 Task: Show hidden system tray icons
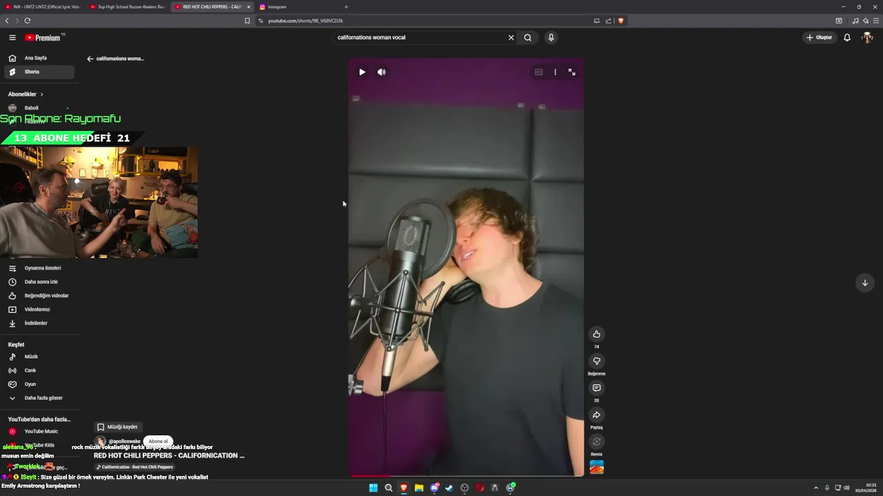816,488
